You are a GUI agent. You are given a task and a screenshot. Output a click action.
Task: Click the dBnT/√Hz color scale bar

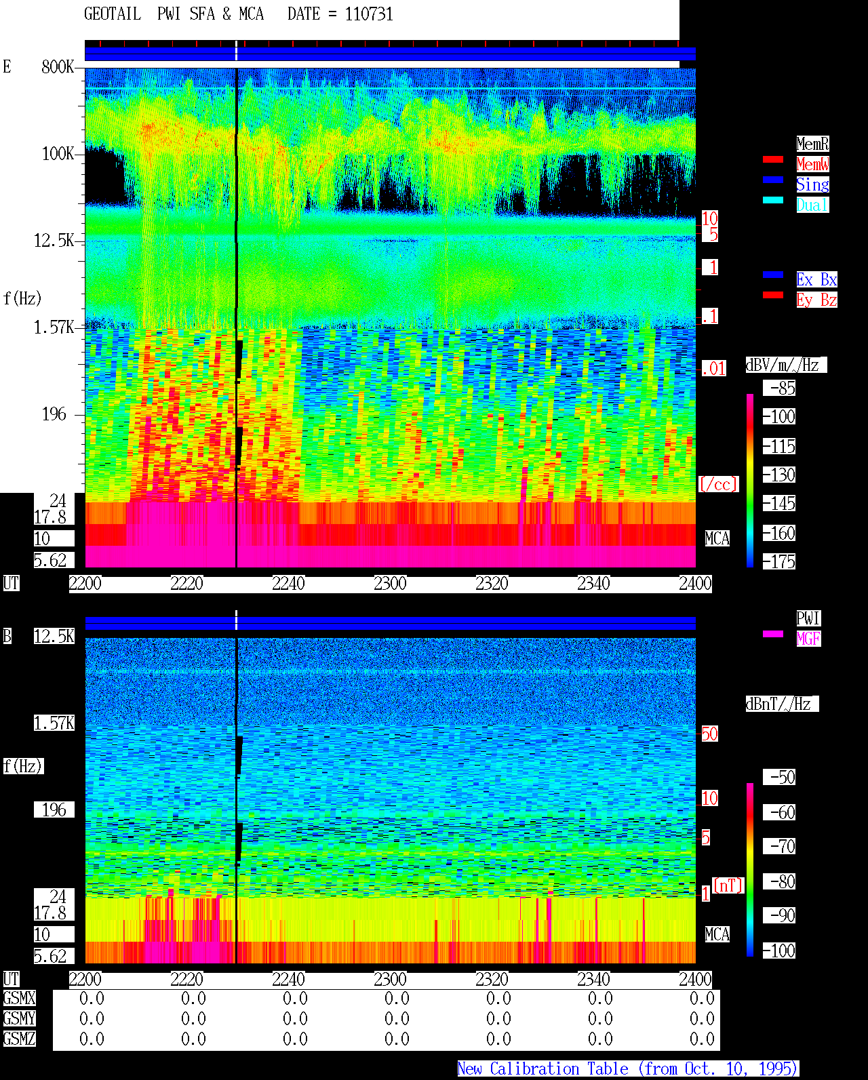coord(750,870)
